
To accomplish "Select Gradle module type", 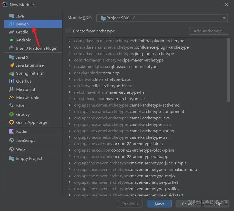I will pos(33,32).
